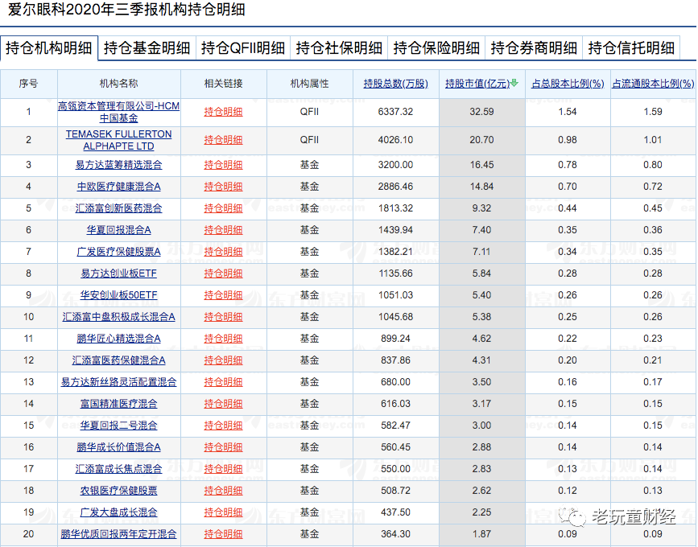Click 持仓明细 in 鹏华匠心精选混合A row
The image size is (698, 547).
(x=224, y=339)
